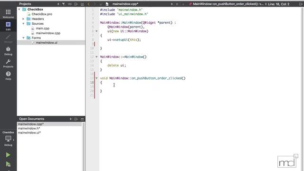The height and width of the screenshot is (171, 304).
Task: Go forward in navigation history
Action: (95, 4)
